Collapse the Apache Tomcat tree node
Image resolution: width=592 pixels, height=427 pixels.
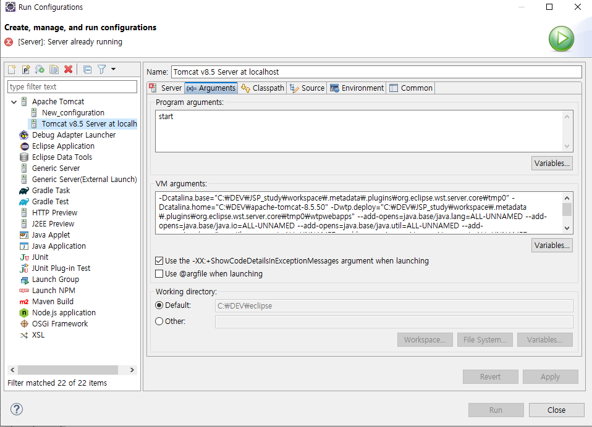[14, 102]
